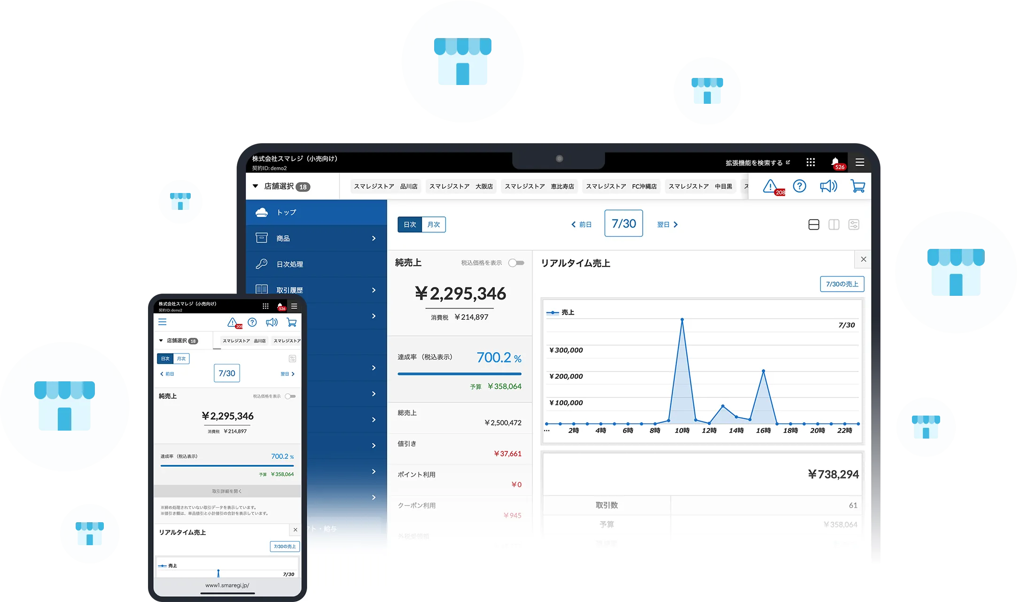Open the shopping cart icon on tablet
1028x602 pixels.
click(x=857, y=186)
